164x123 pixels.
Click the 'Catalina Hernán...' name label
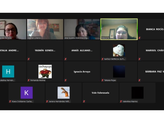click(7, 80)
